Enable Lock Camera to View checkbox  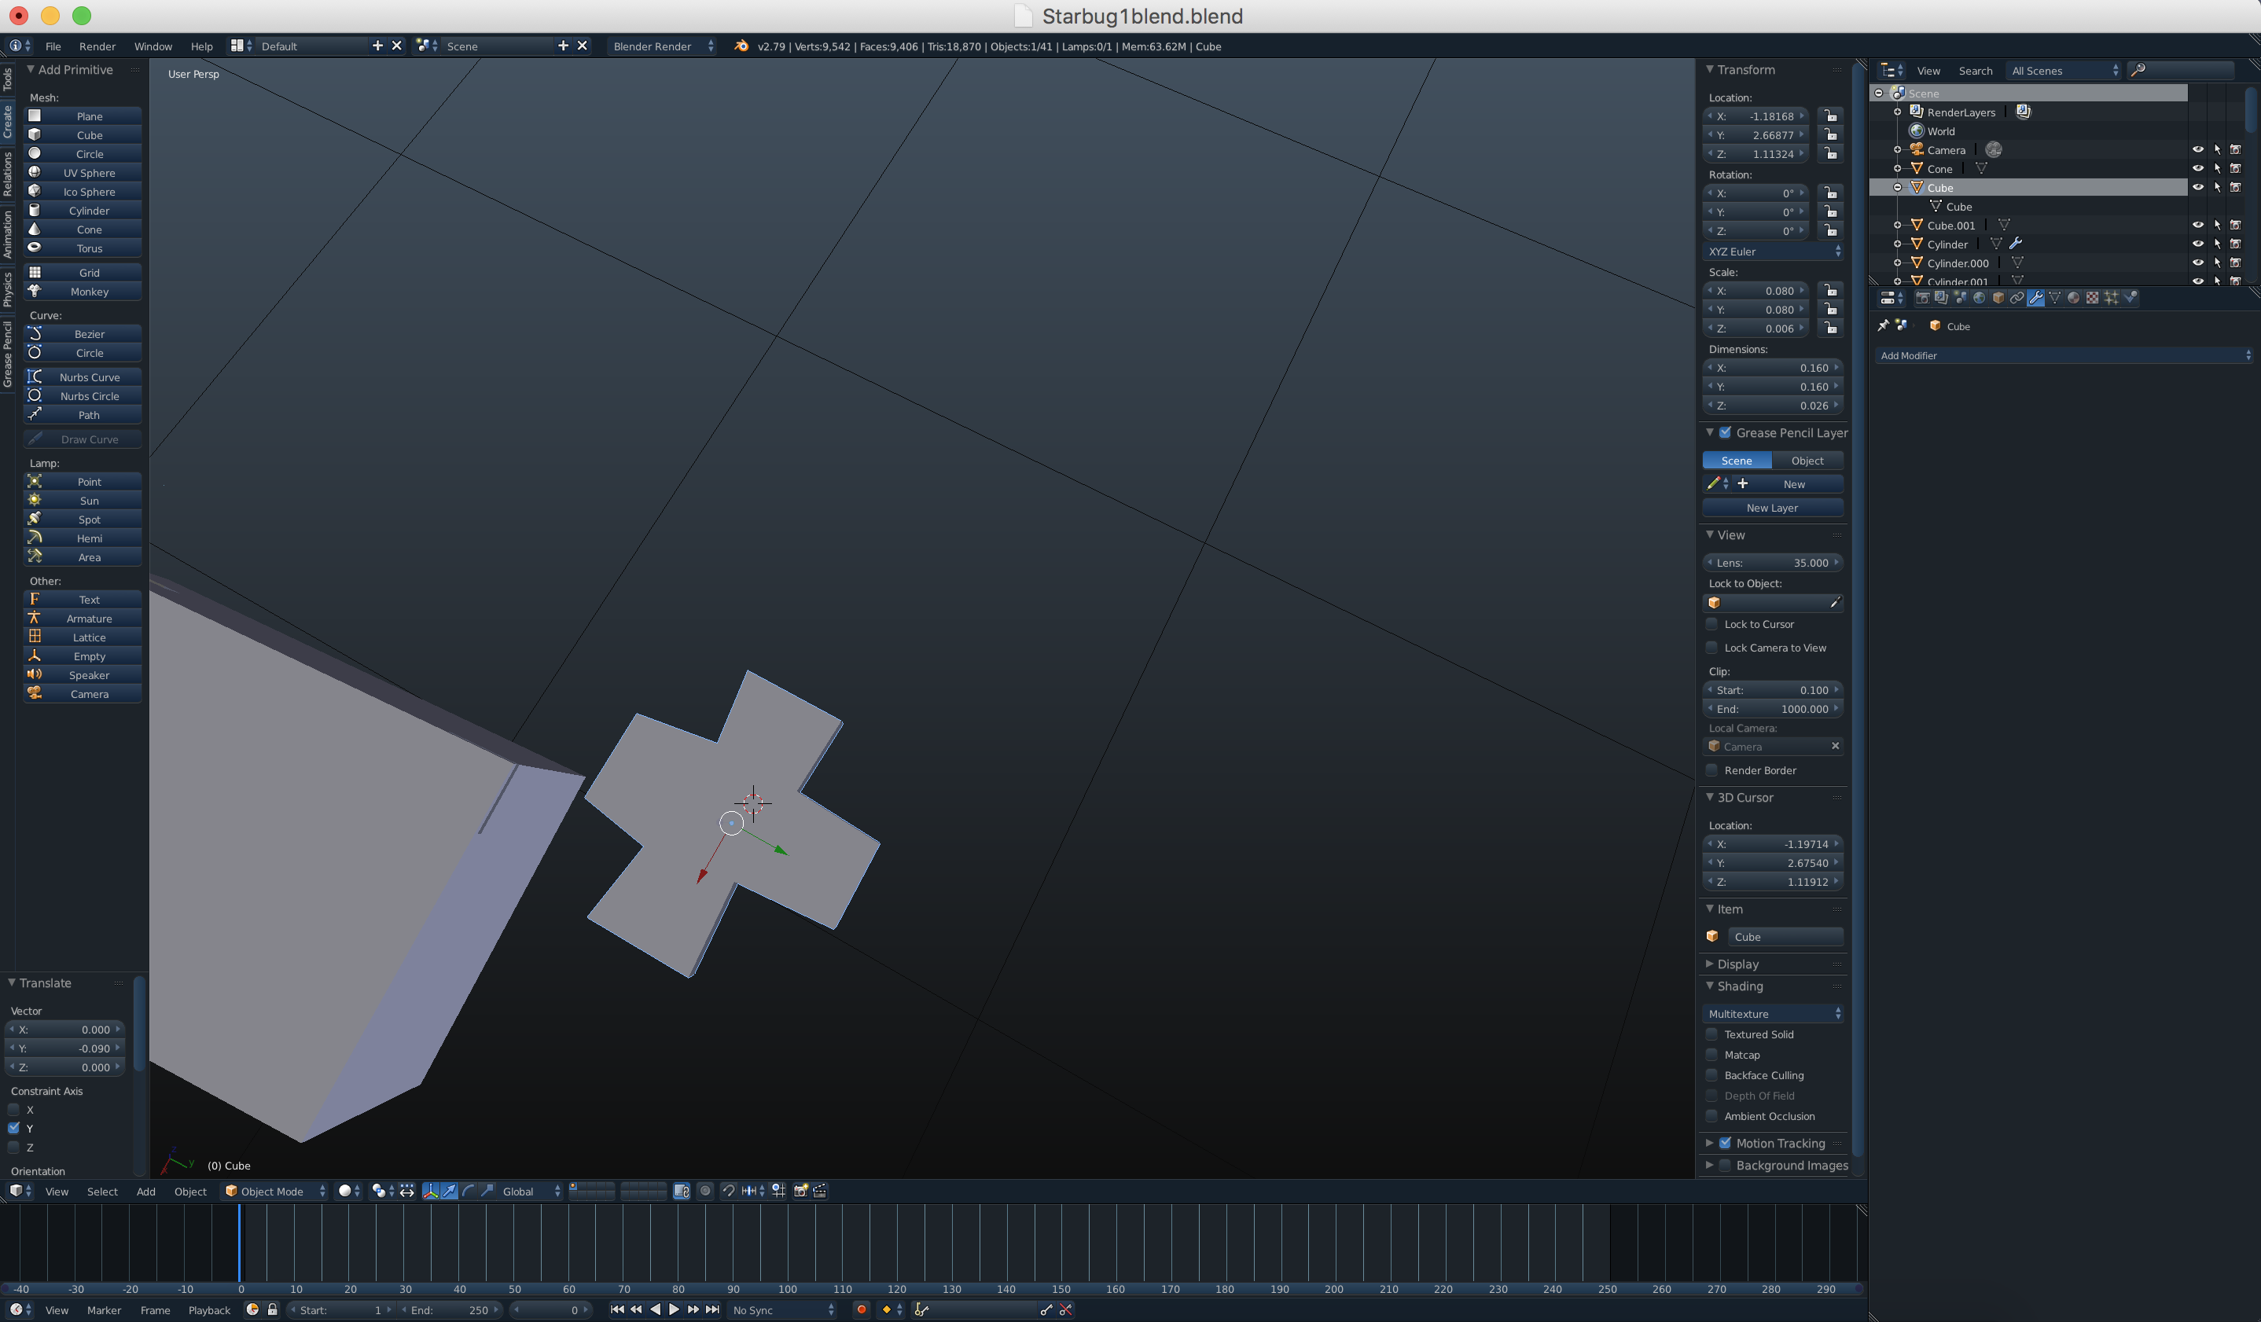coord(1712,648)
